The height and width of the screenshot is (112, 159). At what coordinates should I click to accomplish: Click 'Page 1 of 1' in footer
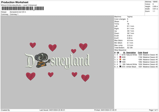click(x=153, y=110)
